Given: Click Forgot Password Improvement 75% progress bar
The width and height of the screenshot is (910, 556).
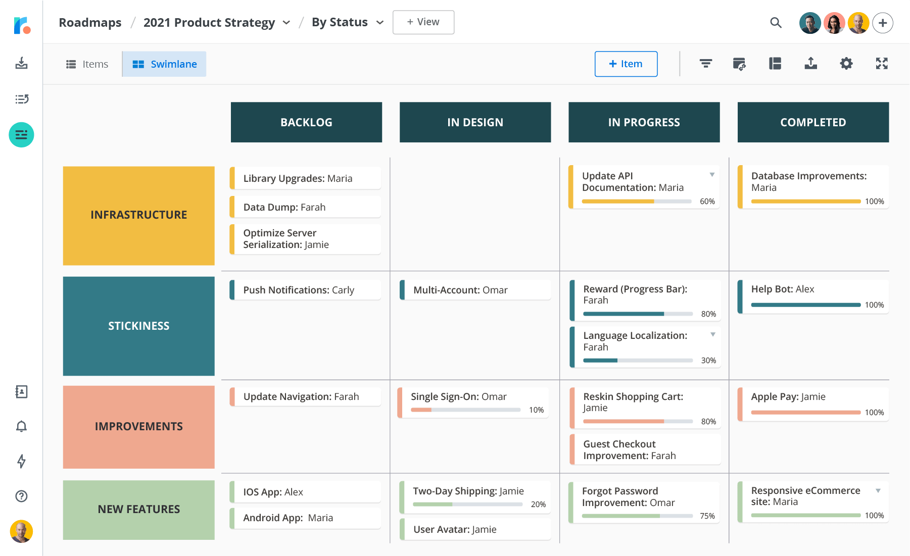Looking at the screenshot, I should click(x=637, y=516).
